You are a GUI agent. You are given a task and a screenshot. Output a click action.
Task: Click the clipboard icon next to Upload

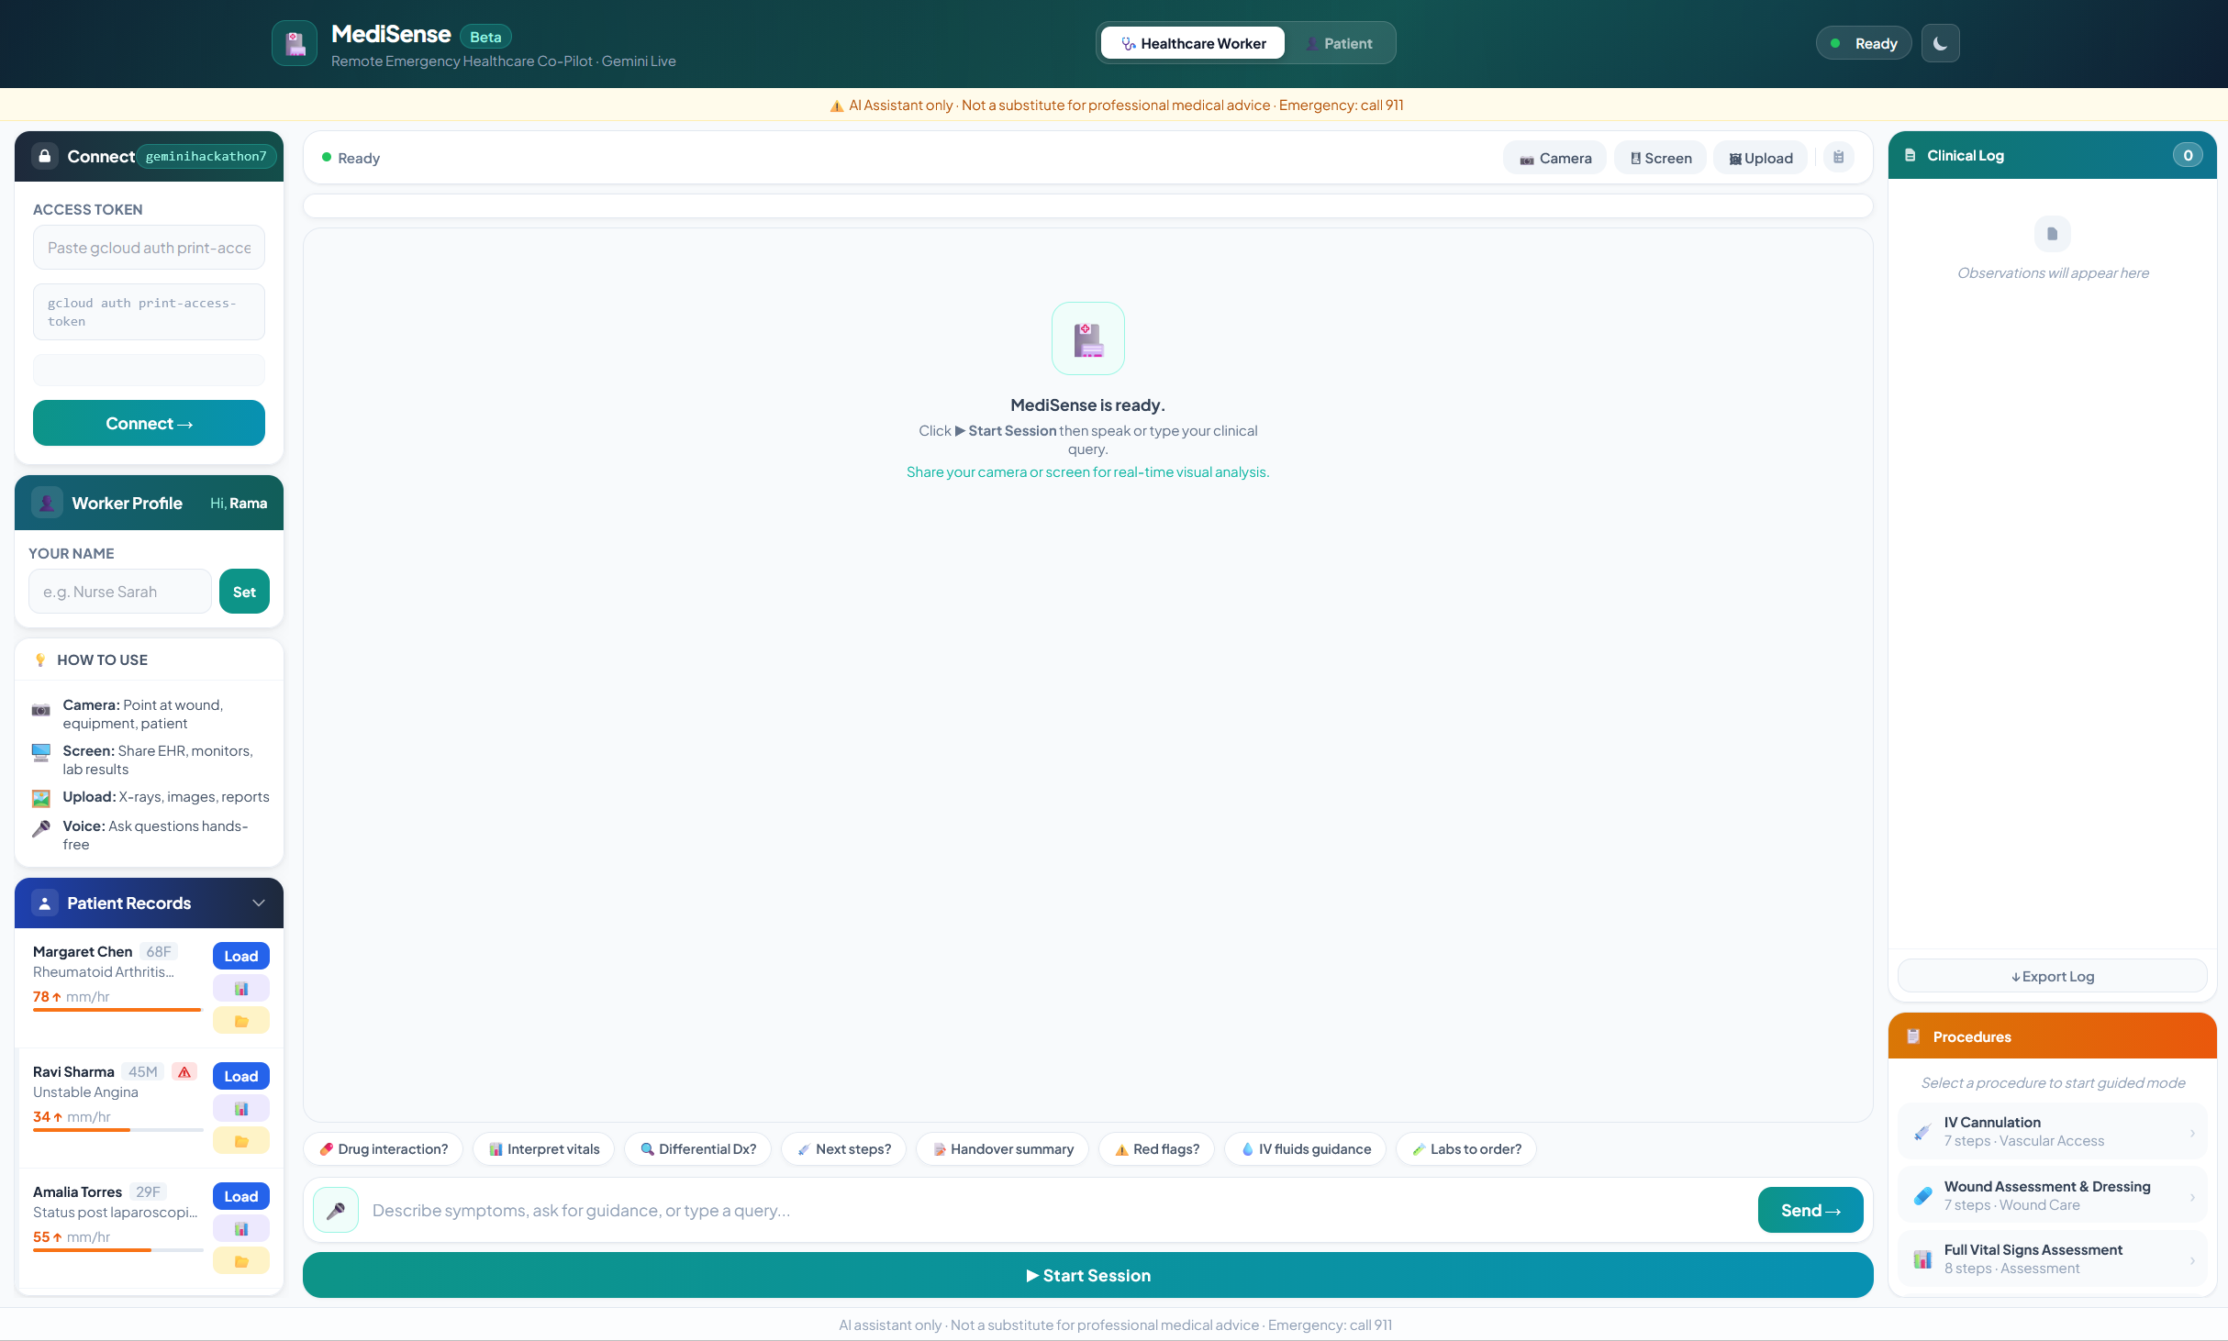pyautogui.click(x=1838, y=158)
